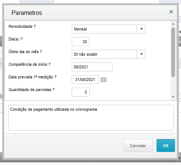Click the 'Quantidade de parcelas ?' label
The width and height of the screenshot is (181, 165).
32,90
